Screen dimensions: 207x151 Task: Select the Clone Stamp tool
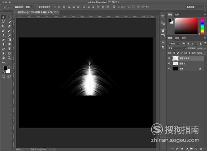(x=3, y=35)
